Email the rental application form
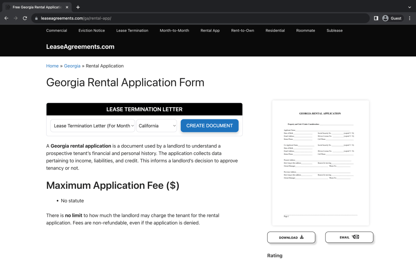Image resolution: width=416 pixels, height=260 pixels. pyautogui.click(x=349, y=237)
